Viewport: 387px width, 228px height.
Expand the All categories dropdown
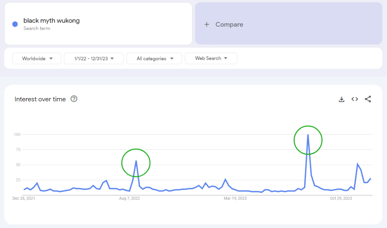point(154,59)
